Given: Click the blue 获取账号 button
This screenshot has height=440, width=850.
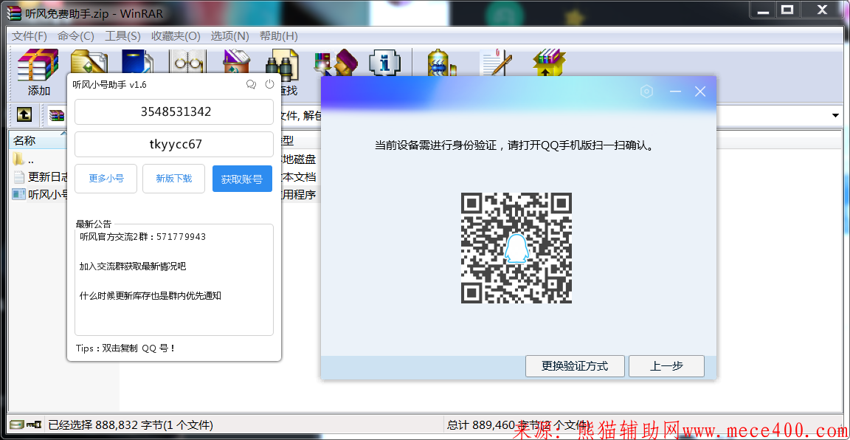Looking at the screenshot, I should (242, 179).
